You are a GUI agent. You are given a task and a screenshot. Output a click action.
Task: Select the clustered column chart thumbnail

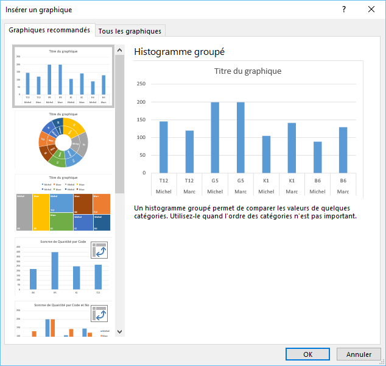tap(63, 76)
